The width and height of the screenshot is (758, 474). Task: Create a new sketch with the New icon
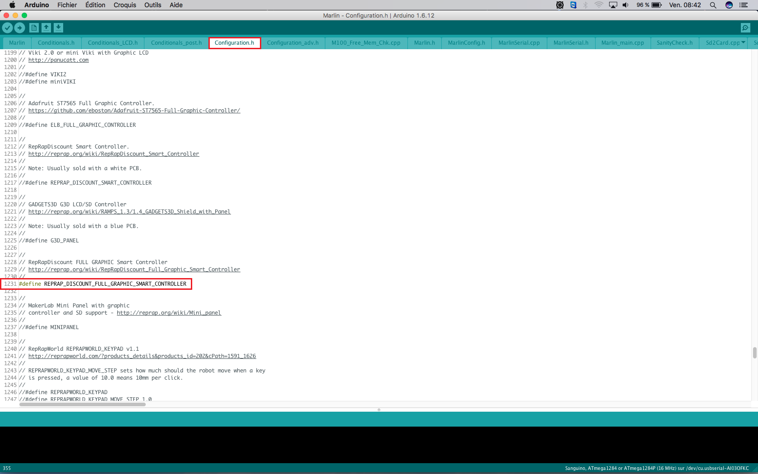pyautogui.click(x=34, y=28)
